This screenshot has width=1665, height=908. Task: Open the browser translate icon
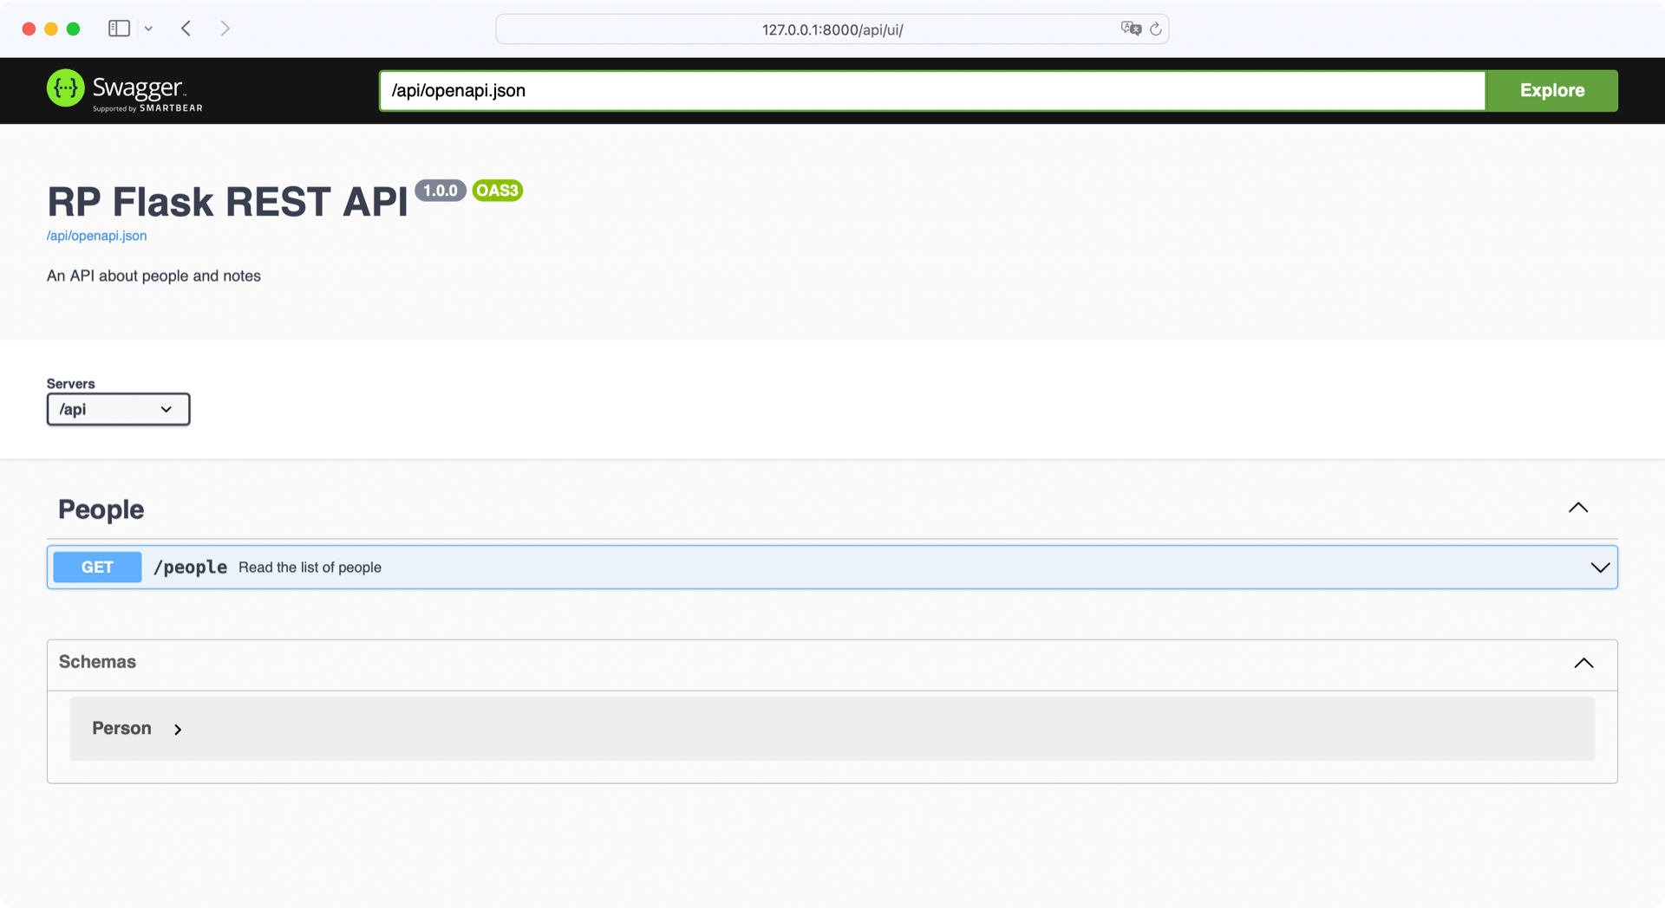pyautogui.click(x=1130, y=29)
